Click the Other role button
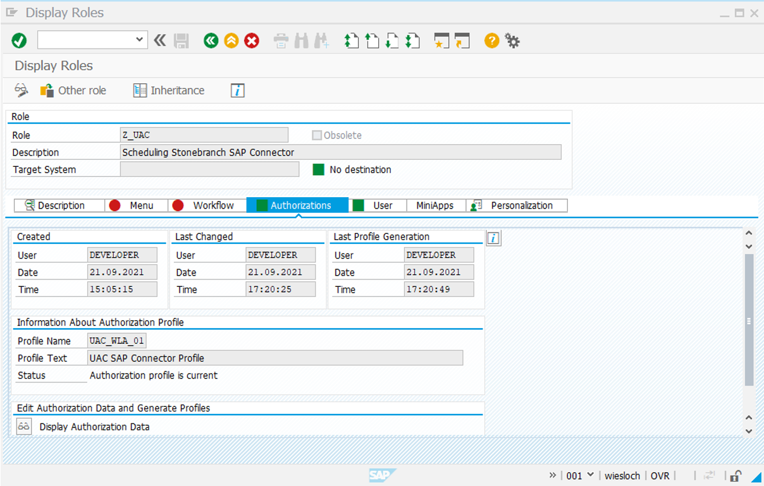 tap(73, 90)
